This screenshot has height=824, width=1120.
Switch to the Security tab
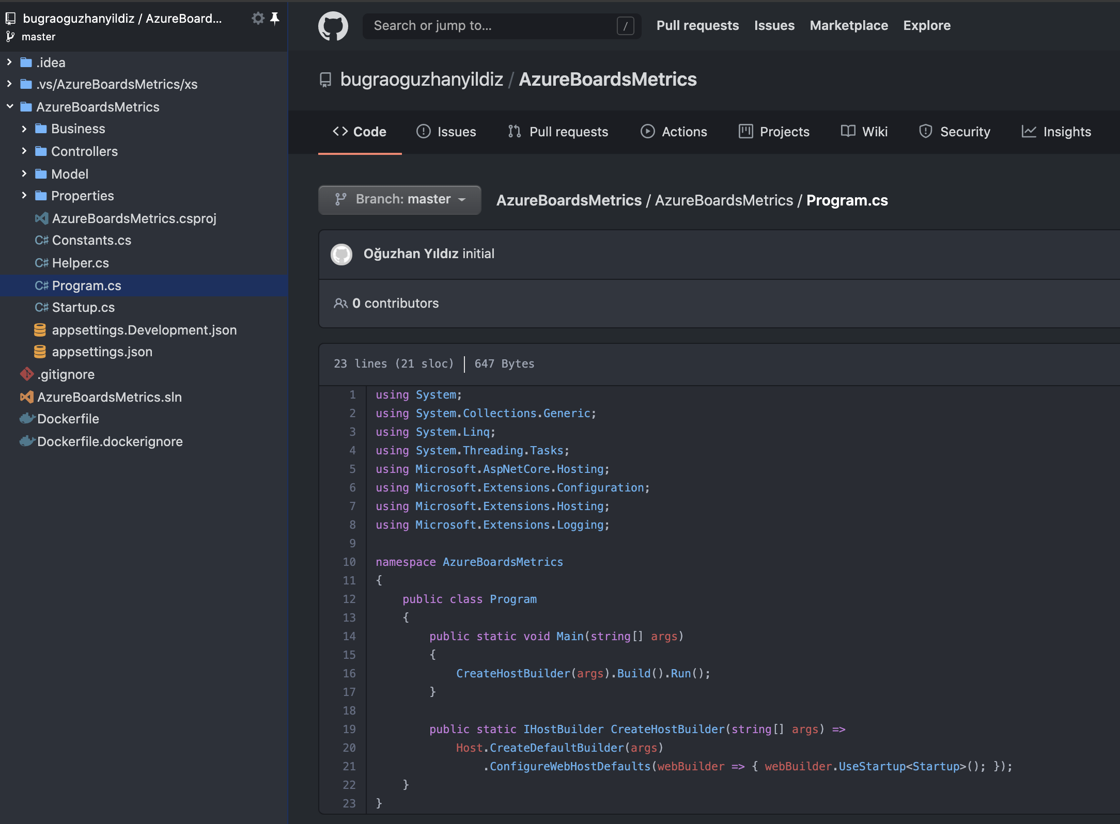955,132
